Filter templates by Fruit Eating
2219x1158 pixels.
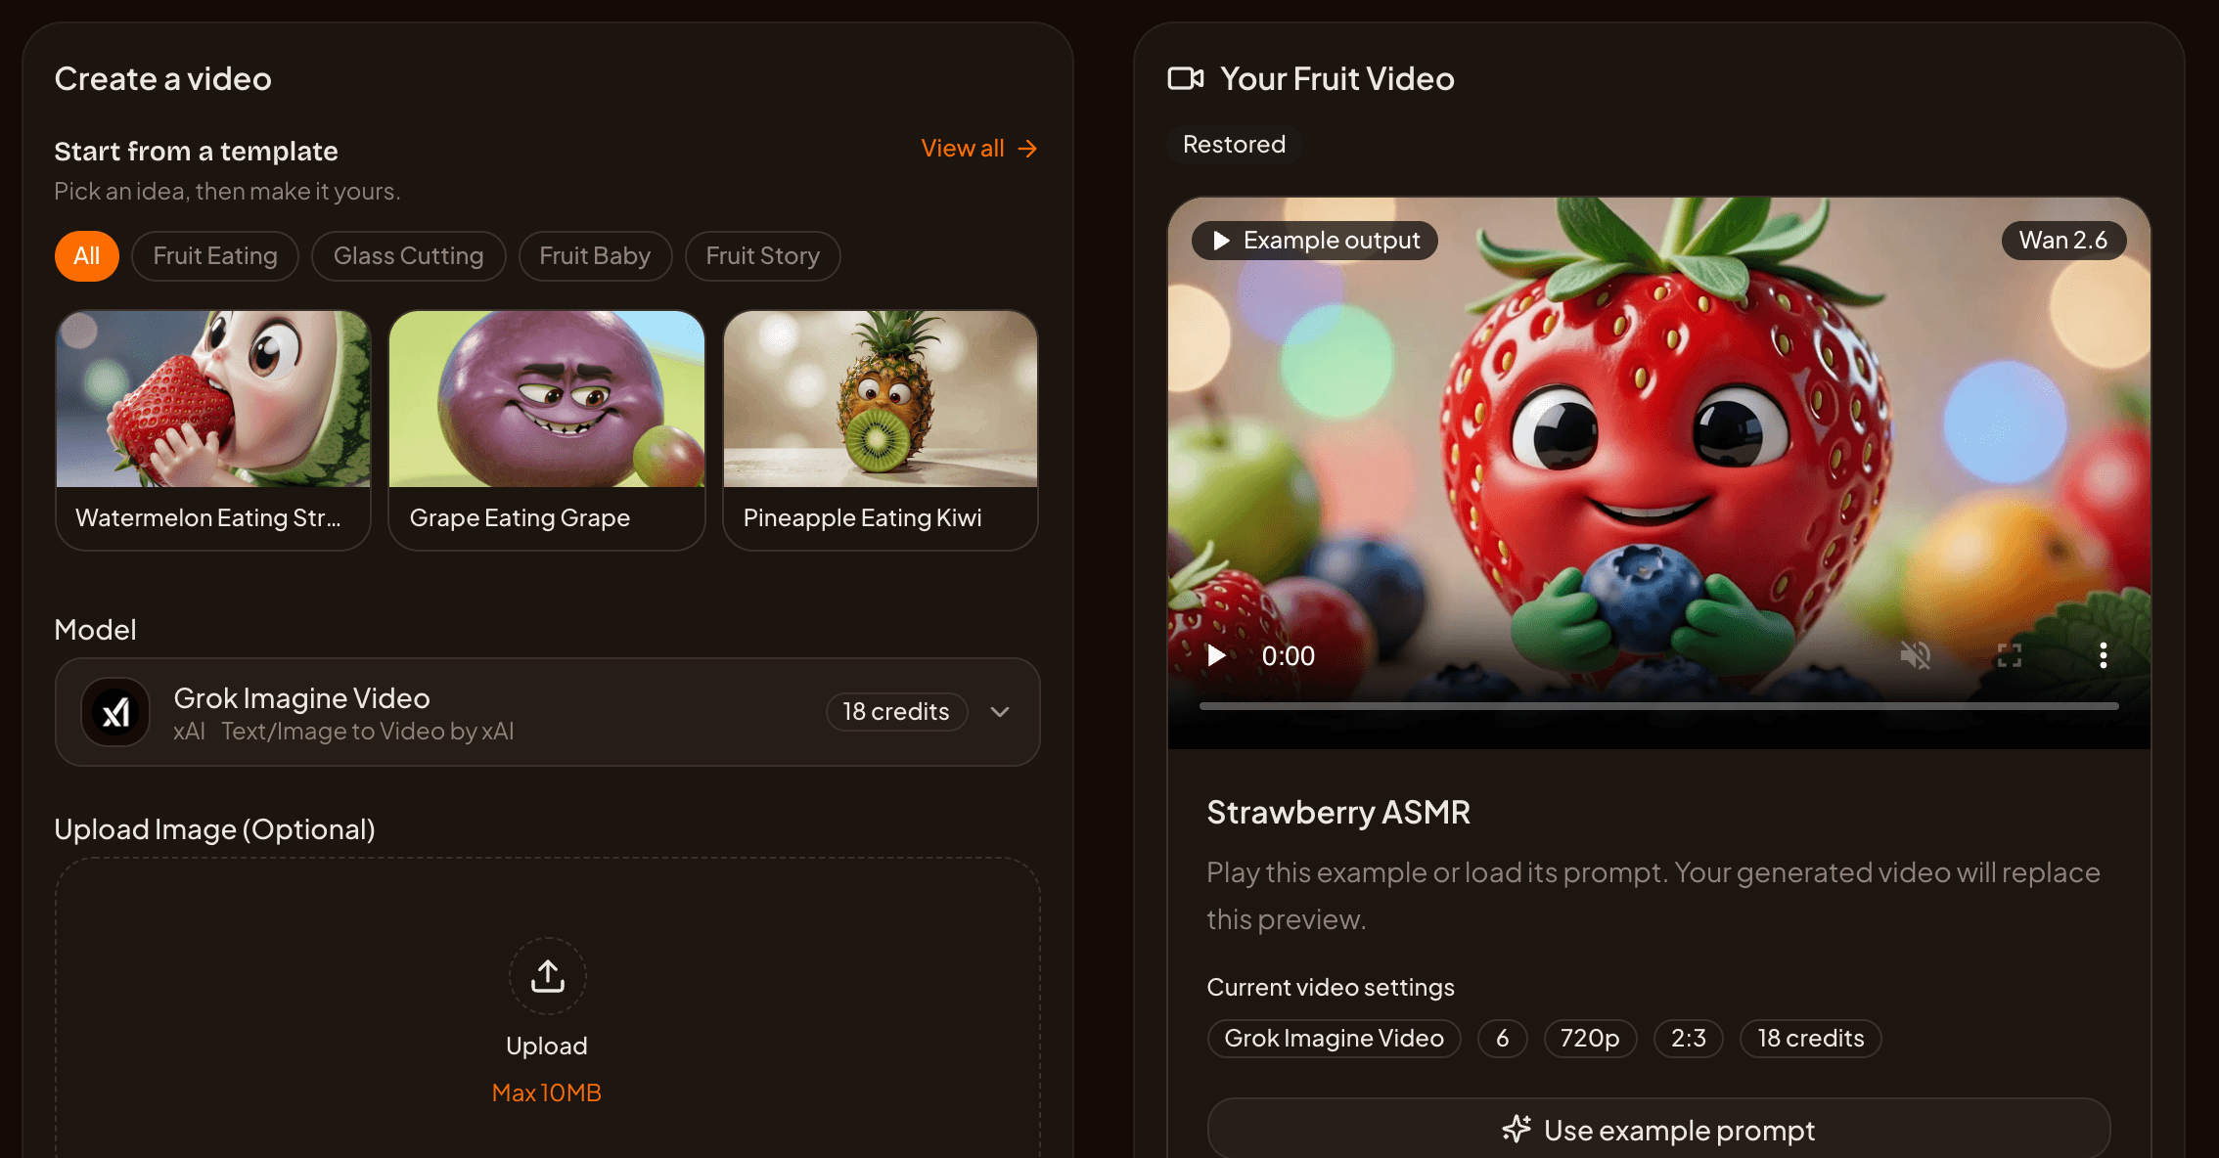[x=215, y=256]
